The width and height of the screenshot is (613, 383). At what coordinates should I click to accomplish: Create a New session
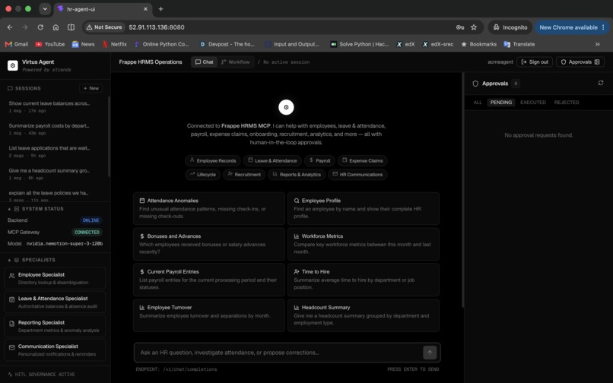pos(91,88)
